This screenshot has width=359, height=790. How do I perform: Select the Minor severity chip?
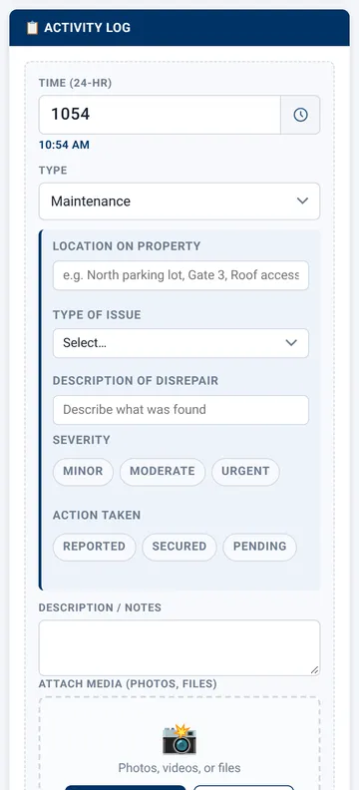83,472
